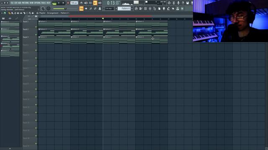Click the audio editor scissors icon
Image resolution: width=268 pixels, height=150 pixels.
(174, 3)
